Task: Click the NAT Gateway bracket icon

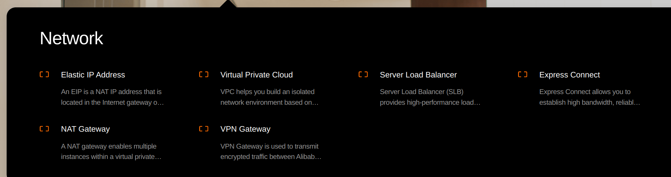Action: click(44, 129)
